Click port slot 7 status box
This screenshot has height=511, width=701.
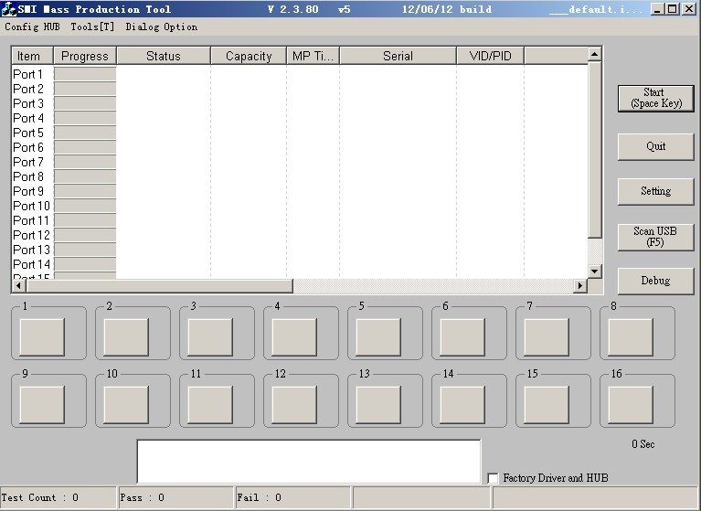coord(547,337)
